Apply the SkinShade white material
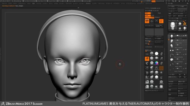190x106 pixels. pos(156,77)
